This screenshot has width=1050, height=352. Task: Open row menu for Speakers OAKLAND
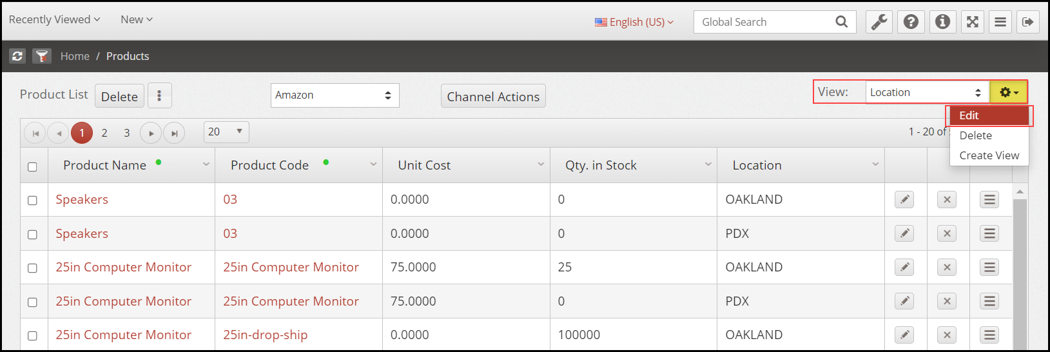coord(989,200)
